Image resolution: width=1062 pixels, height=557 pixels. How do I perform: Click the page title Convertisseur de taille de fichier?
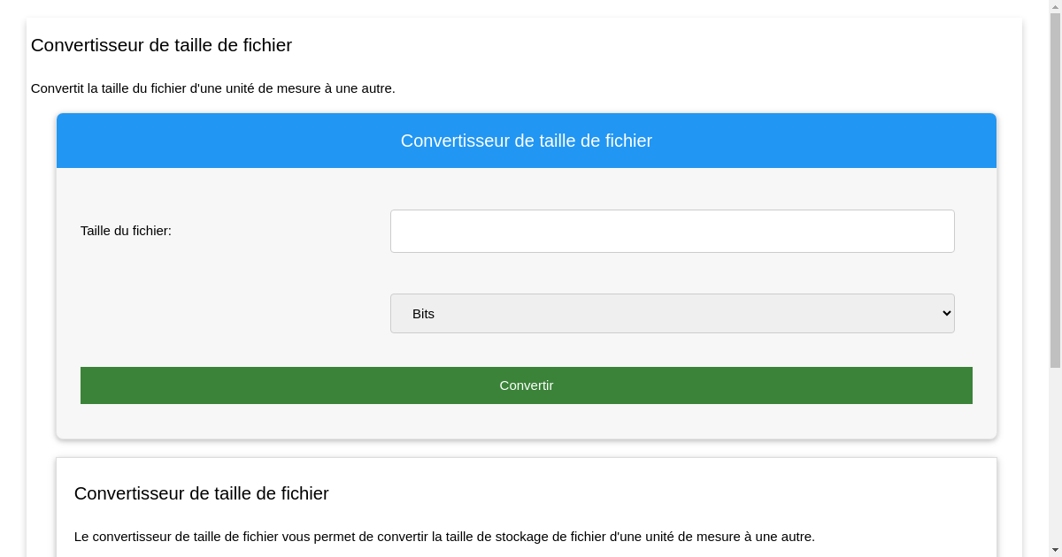161,45
